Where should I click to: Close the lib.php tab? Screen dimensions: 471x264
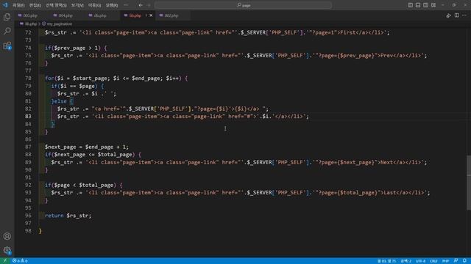[151, 15]
